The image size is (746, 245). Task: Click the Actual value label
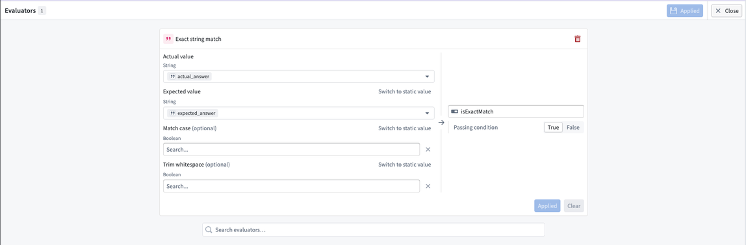point(179,56)
